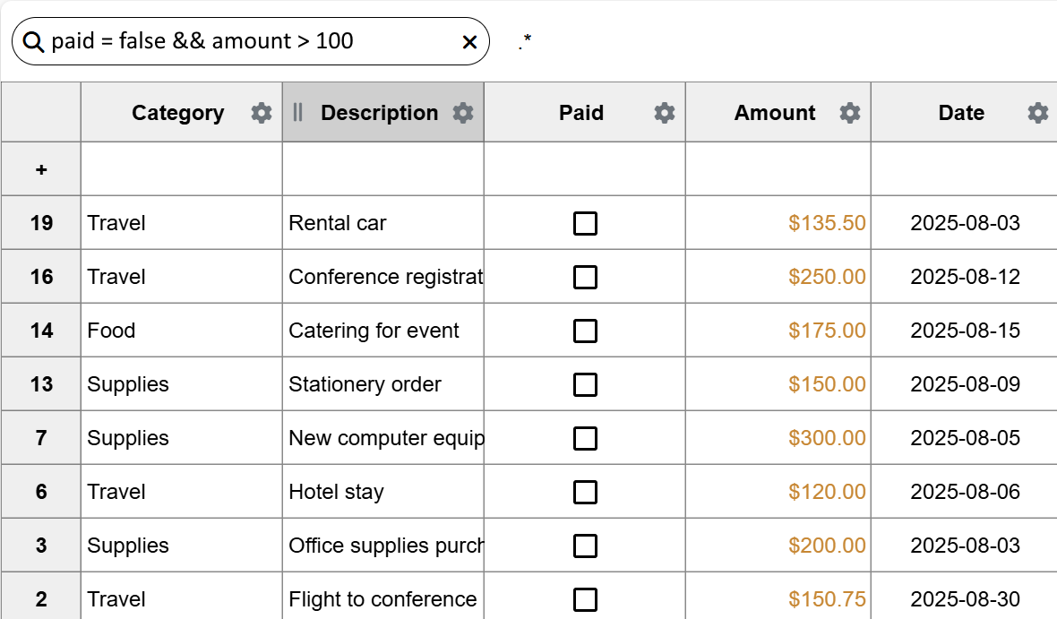
Task: Select row number 19
Action: point(41,223)
